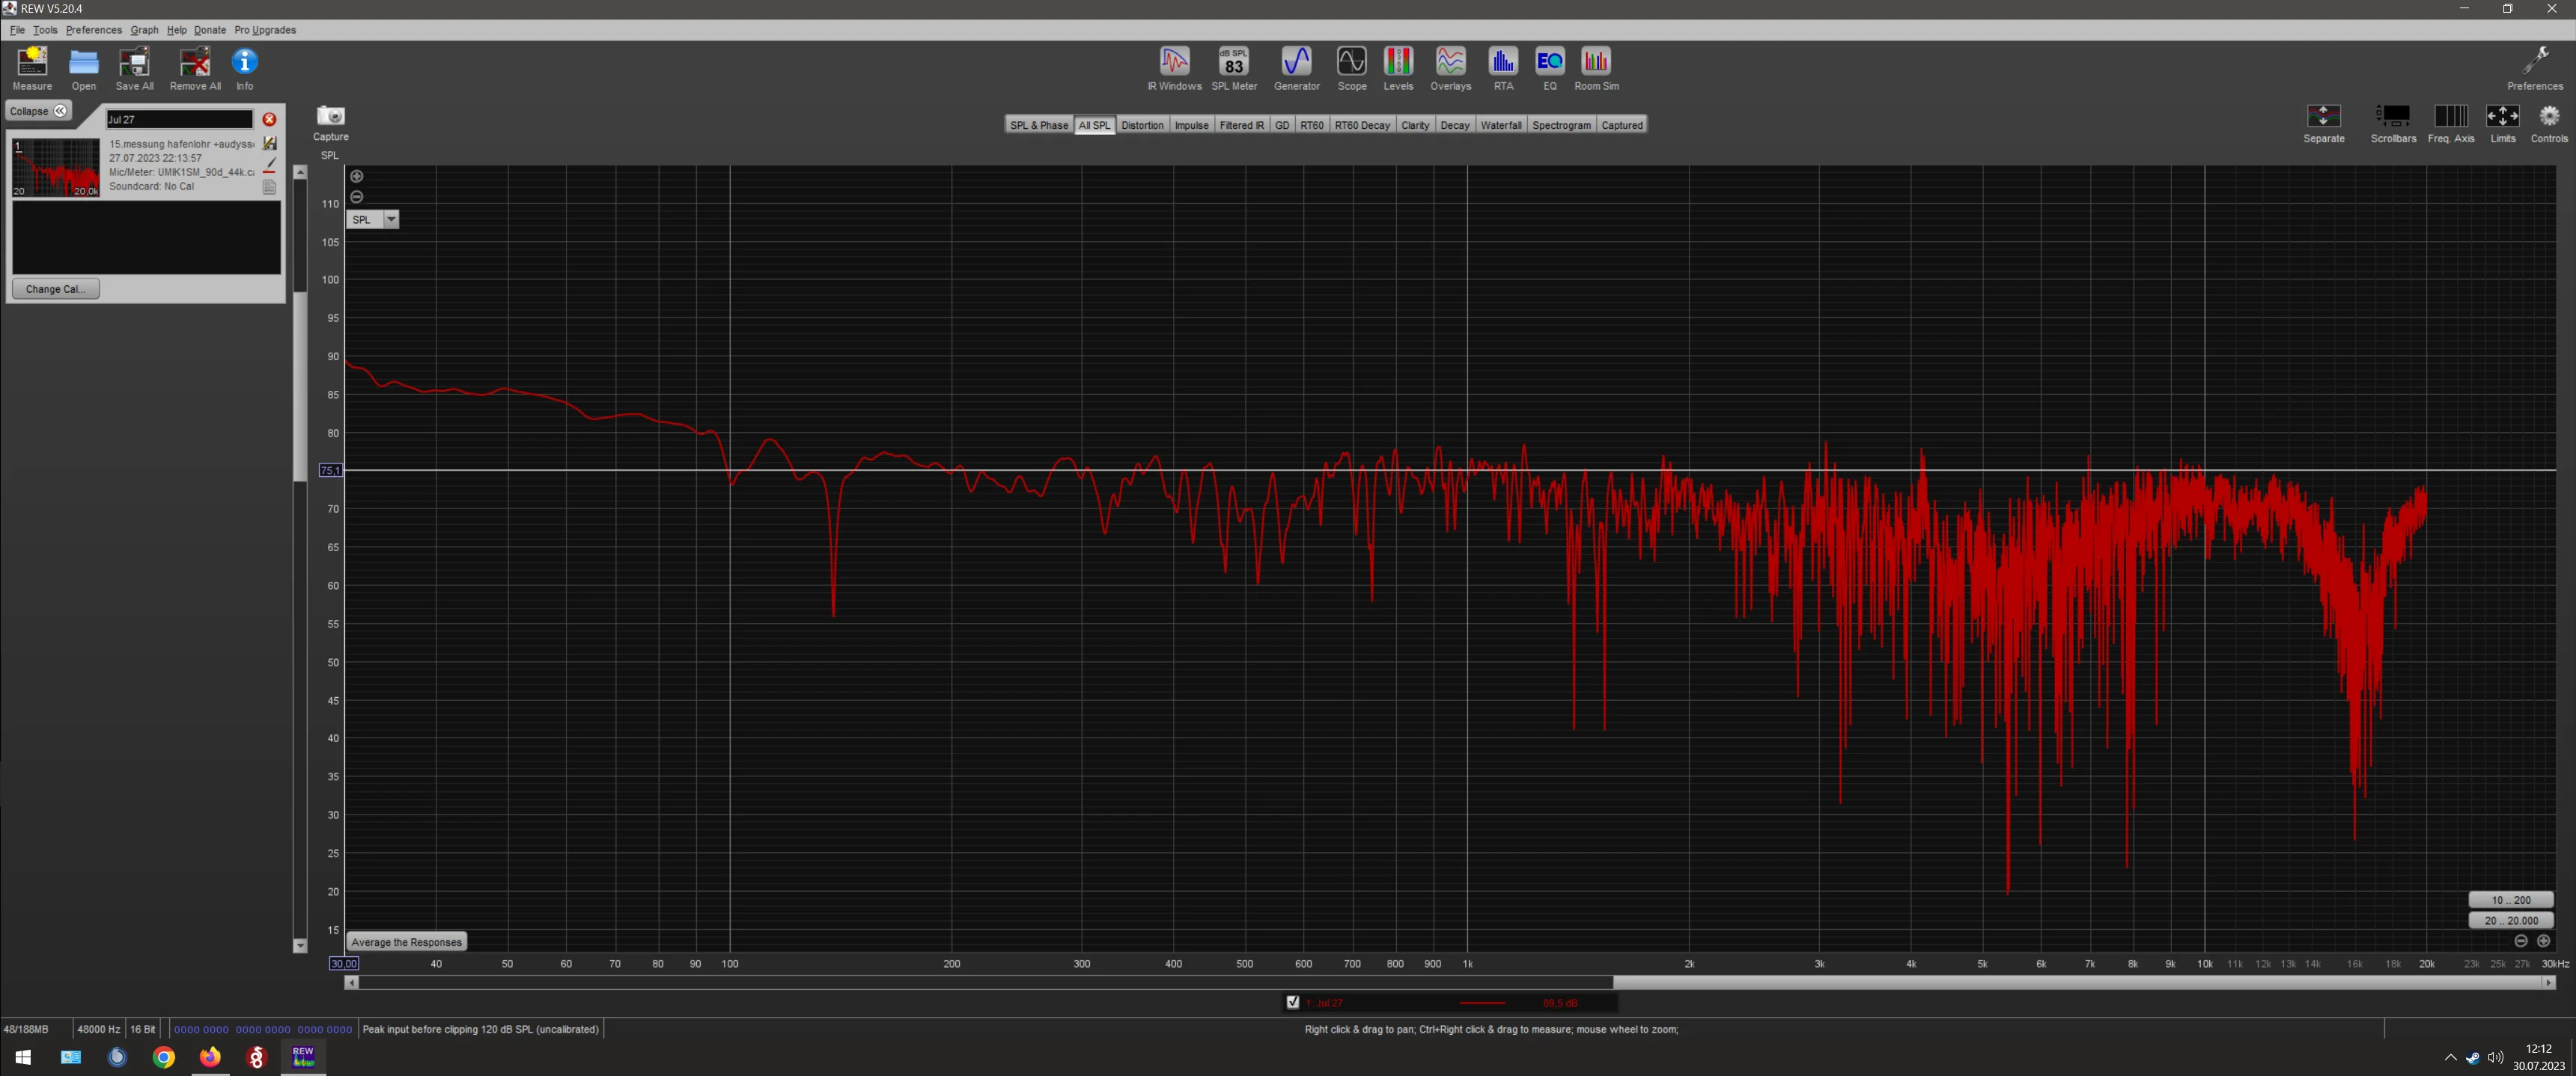Switch to the Spectrogram tab
This screenshot has width=2576, height=1076.
click(1561, 125)
